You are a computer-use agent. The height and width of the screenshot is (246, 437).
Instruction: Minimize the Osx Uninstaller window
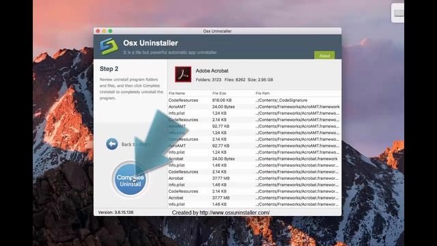click(104, 31)
